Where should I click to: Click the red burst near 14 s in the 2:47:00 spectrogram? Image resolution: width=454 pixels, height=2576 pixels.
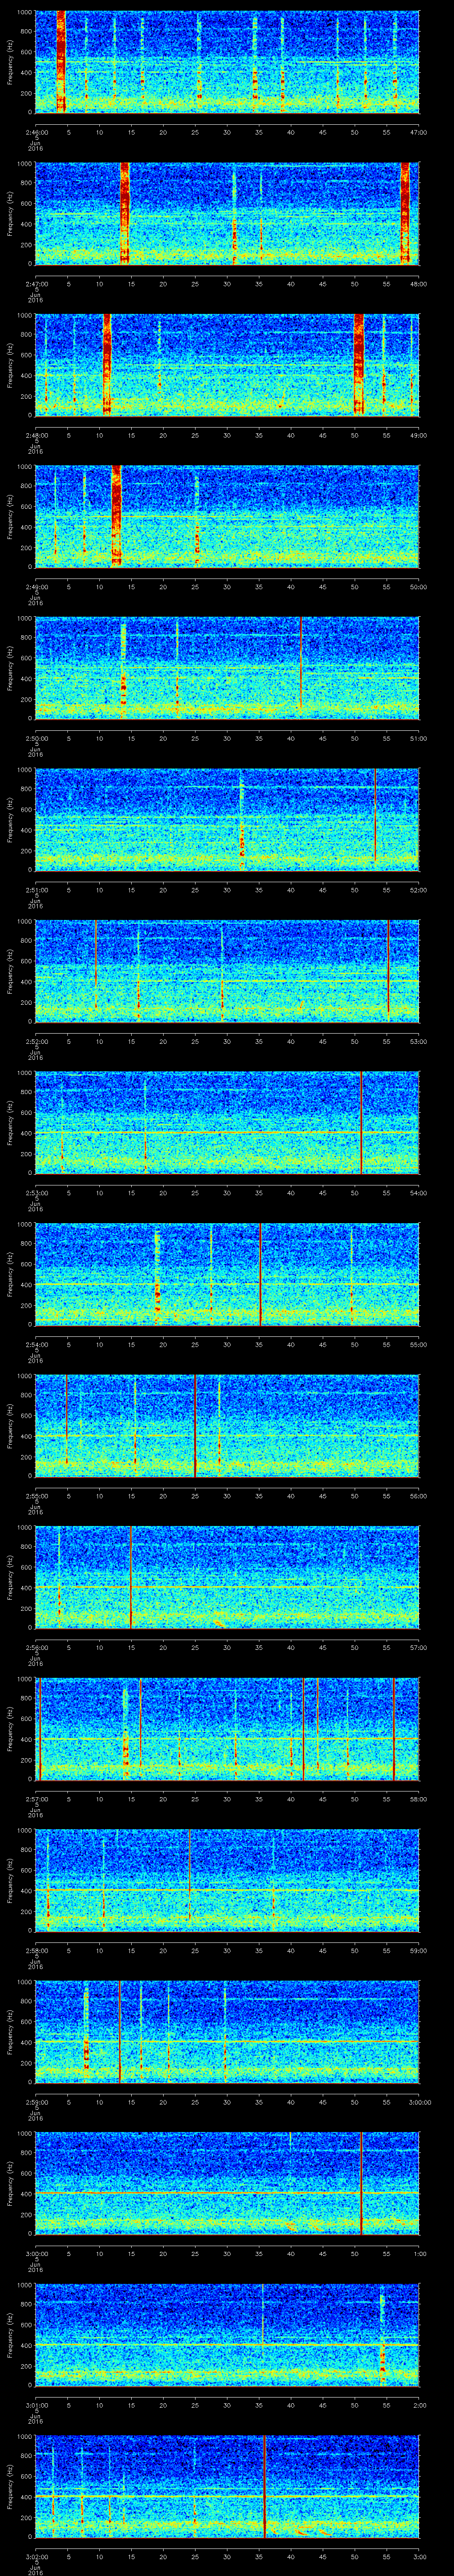pos(125,213)
